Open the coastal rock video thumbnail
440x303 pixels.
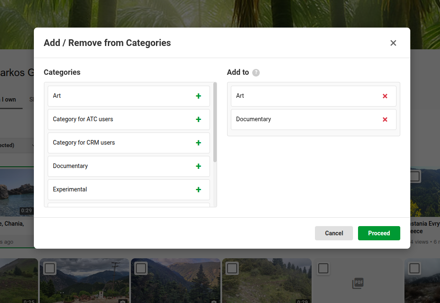(17, 192)
